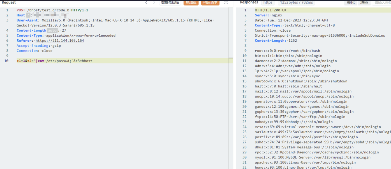Click the Strict-Transport-Security header line
The width and height of the screenshot is (391, 169).
tap(320, 35)
